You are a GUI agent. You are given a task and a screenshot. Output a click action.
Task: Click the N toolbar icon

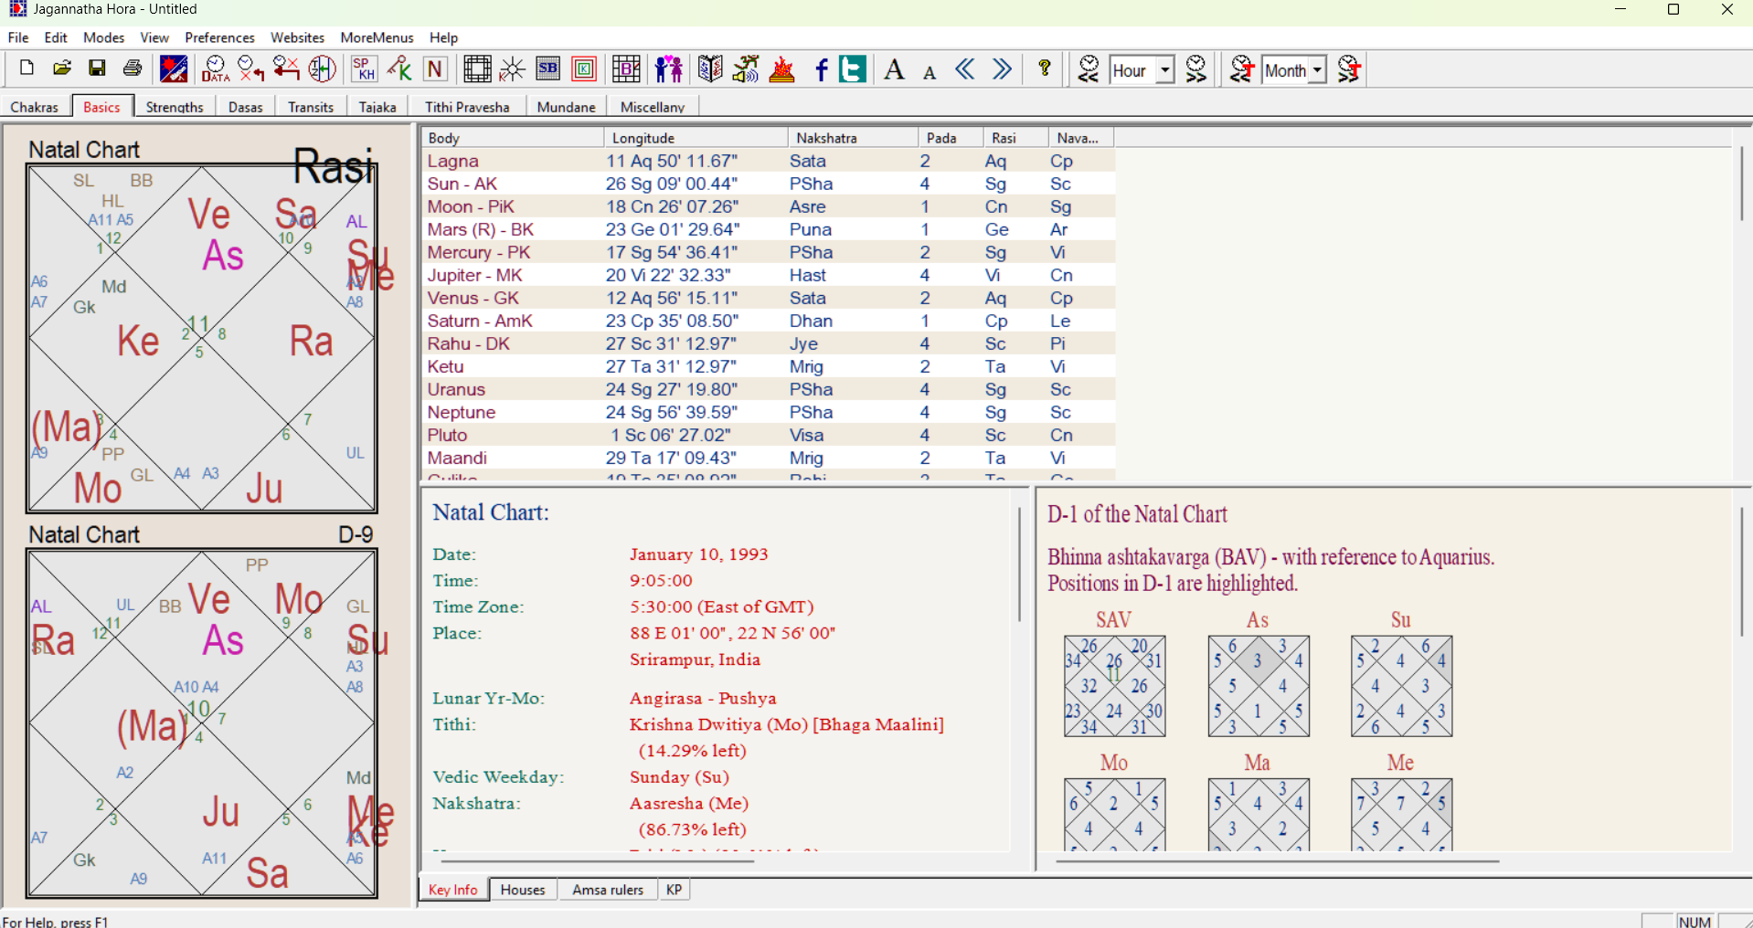[435, 69]
